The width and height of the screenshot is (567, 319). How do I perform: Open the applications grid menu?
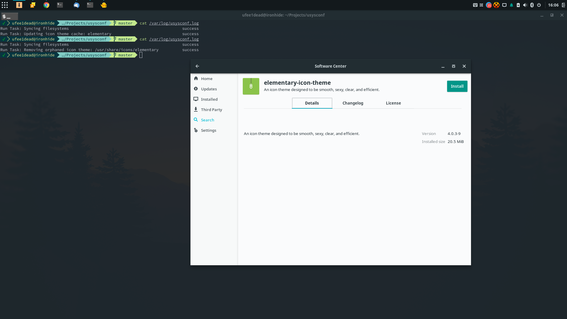tap(5, 5)
